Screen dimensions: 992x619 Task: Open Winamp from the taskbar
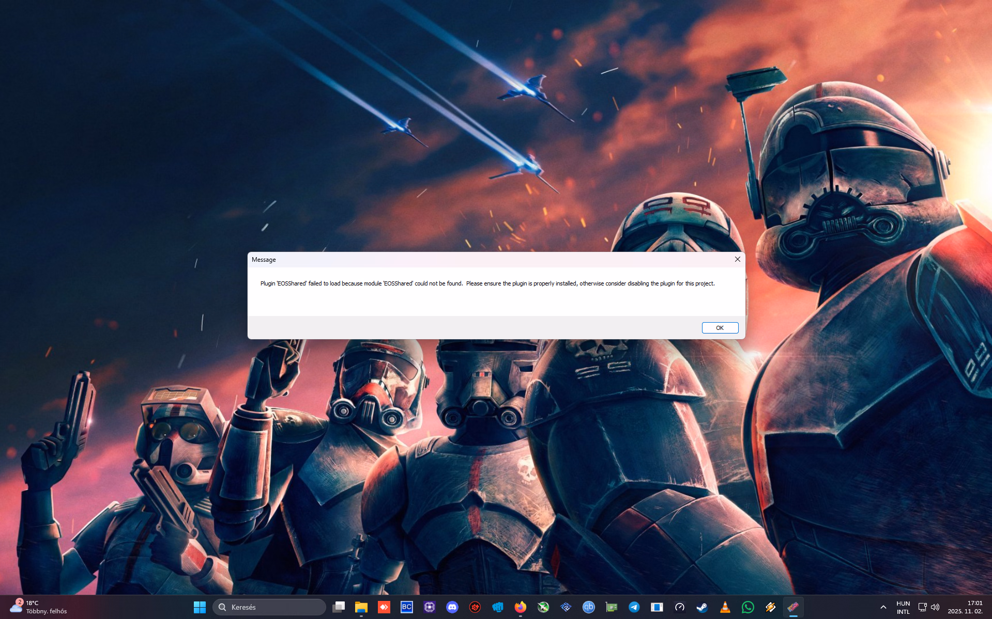[x=771, y=607]
